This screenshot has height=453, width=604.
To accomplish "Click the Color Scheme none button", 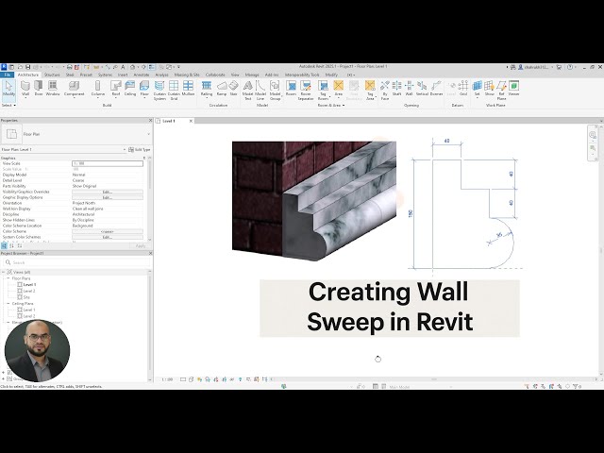I will point(108,231).
